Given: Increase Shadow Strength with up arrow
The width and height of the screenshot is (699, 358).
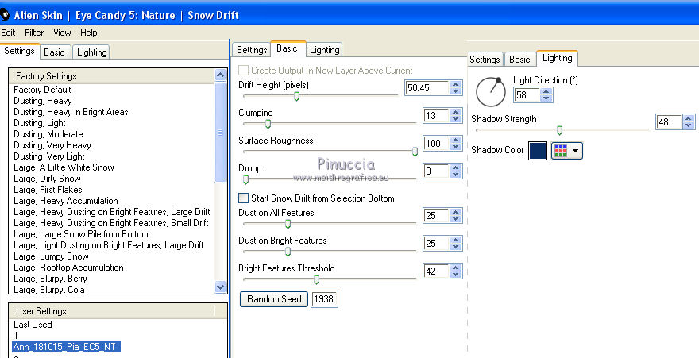Looking at the screenshot, I should [689, 118].
